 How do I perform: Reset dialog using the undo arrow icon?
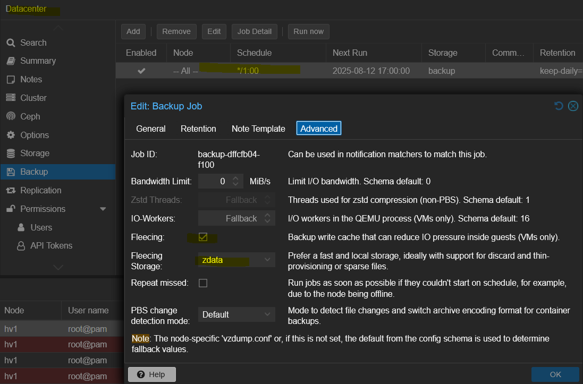[559, 106]
